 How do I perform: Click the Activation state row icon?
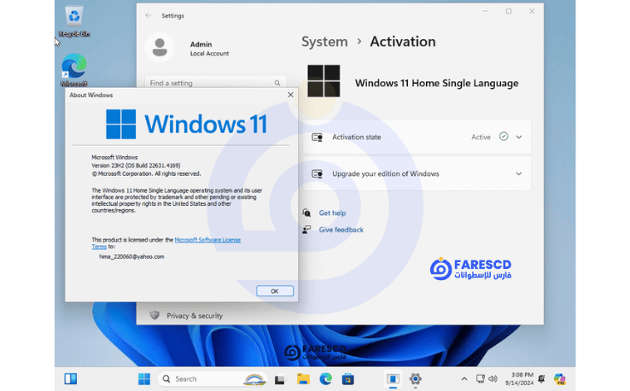click(x=317, y=137)
